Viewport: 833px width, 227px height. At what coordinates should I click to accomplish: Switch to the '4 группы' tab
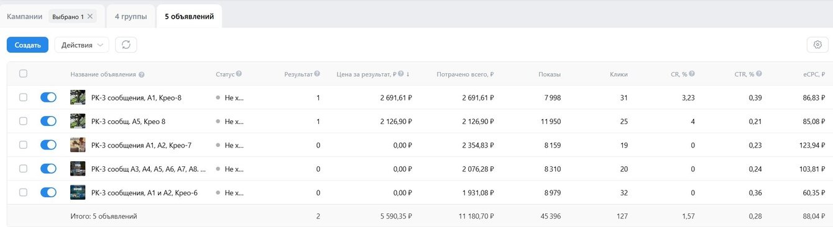click(x=131, y=17)
